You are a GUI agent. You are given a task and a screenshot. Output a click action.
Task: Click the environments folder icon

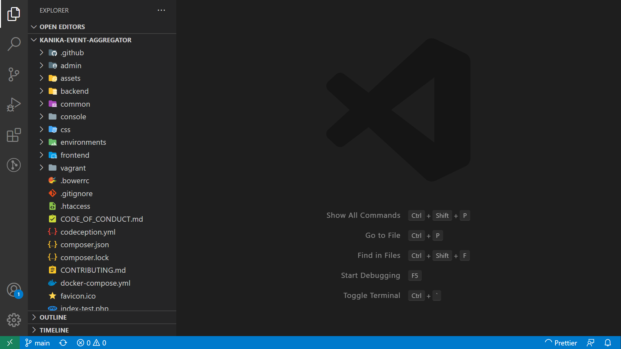53,142
